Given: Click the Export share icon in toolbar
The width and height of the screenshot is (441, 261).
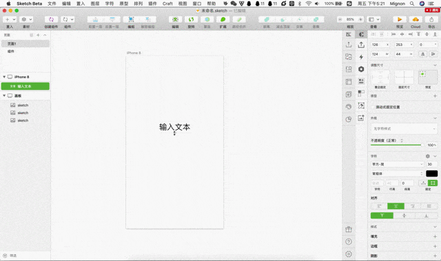Looking at the screenshot, I should pos(431,19).
